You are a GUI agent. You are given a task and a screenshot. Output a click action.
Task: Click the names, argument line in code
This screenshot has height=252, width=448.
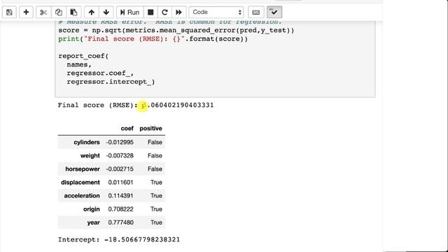[x=79, y=65]
